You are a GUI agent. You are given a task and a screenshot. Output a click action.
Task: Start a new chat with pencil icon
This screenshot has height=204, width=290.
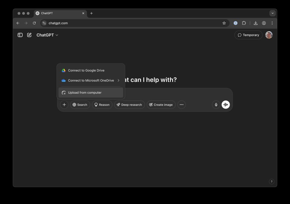pos(29,35)
